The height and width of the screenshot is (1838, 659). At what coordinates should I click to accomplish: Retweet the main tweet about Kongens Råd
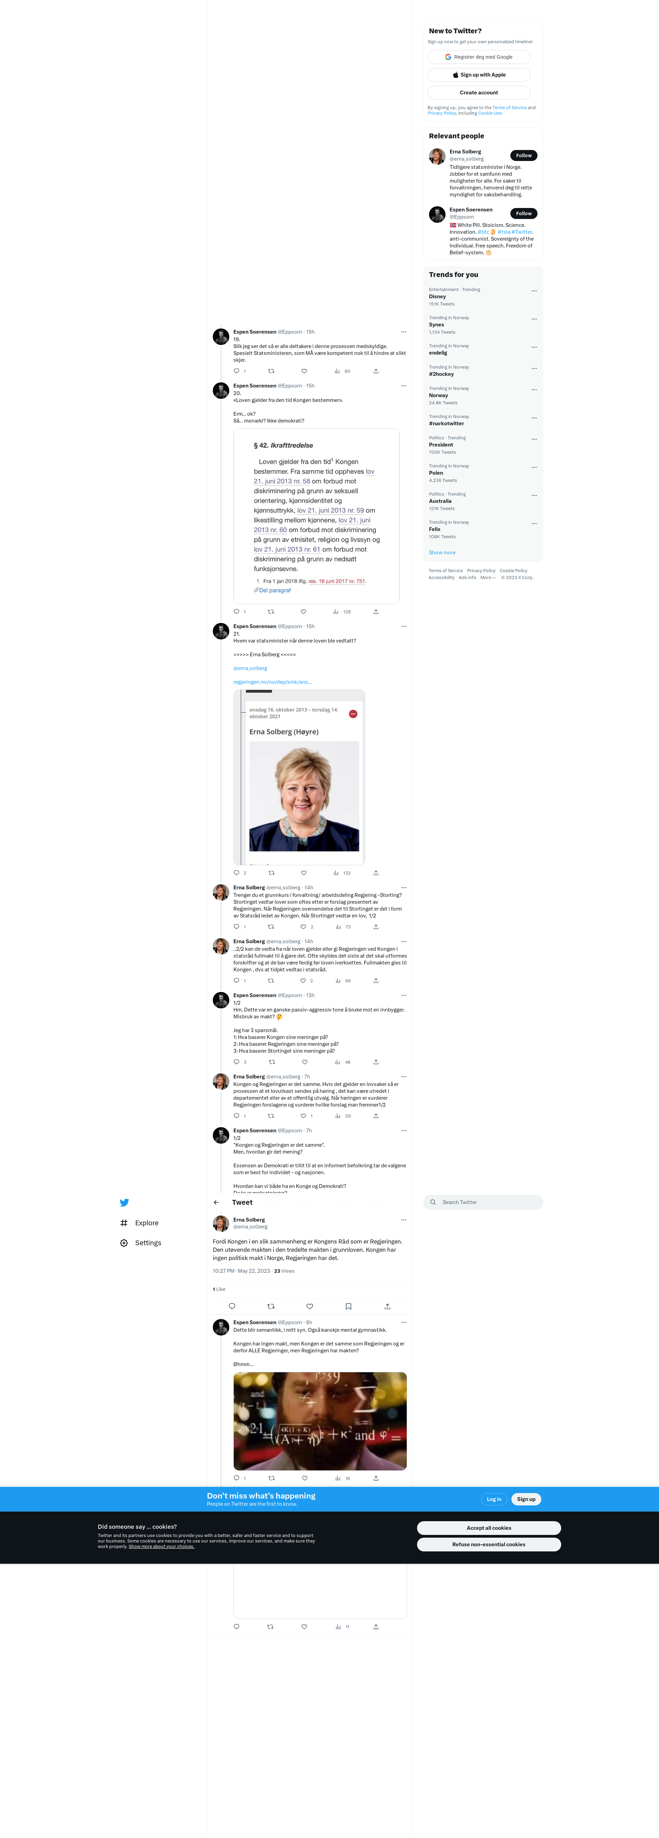271,1306
